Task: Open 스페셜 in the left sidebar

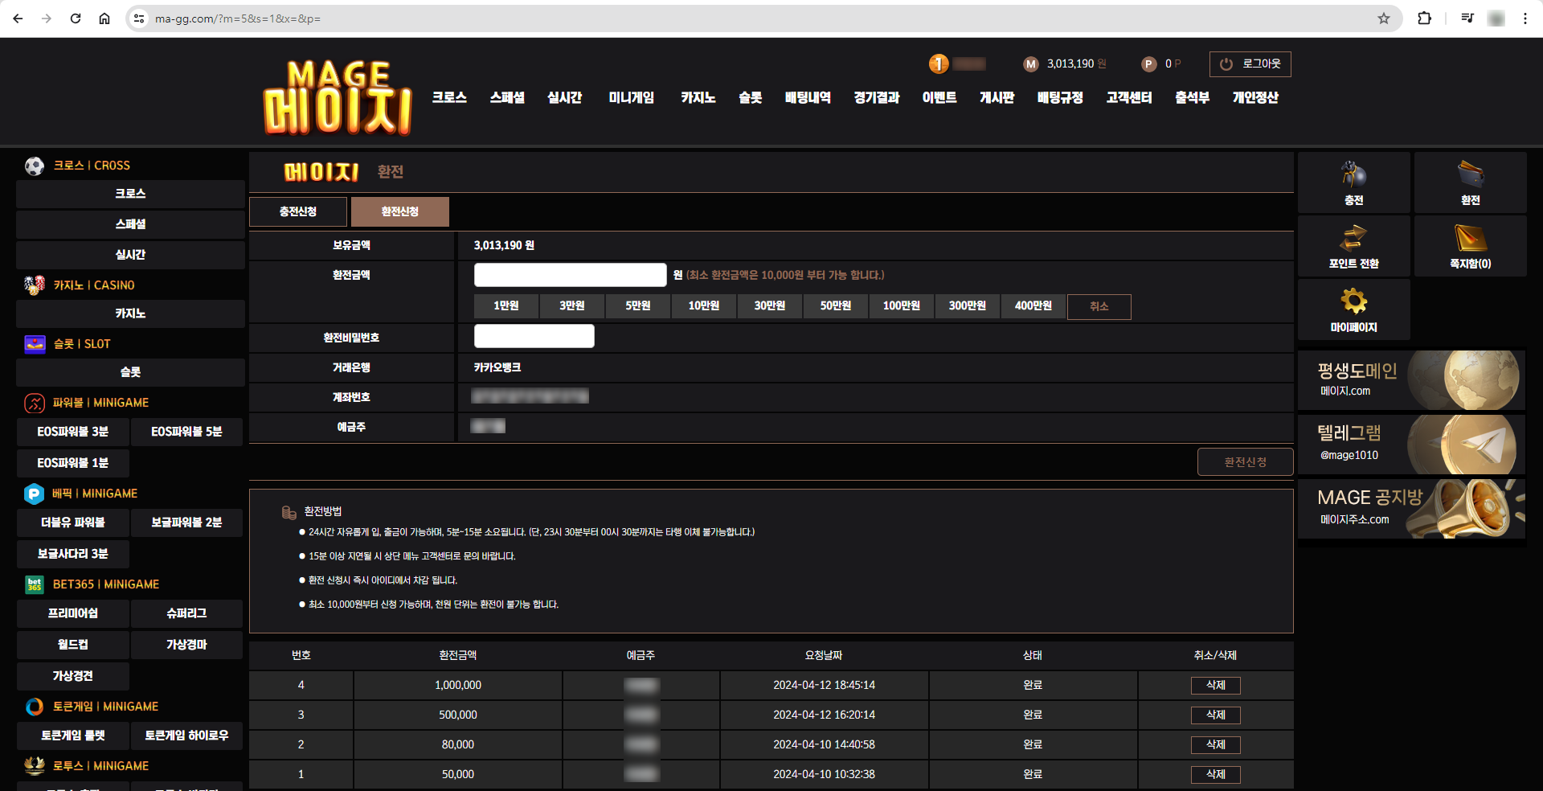Action: tap(130, 224)
